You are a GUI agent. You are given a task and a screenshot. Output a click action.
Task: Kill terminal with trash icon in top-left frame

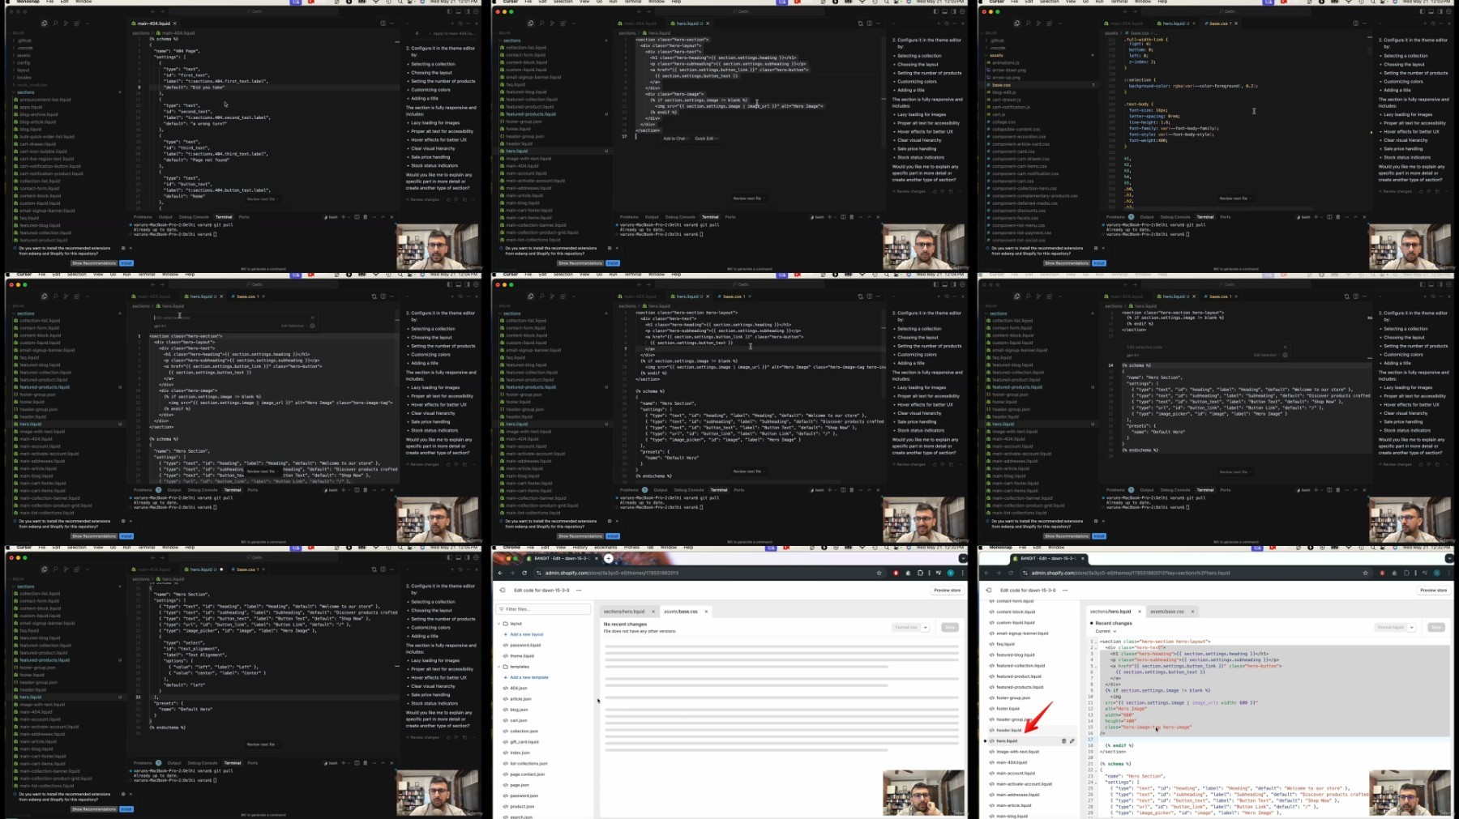coord(365,217)
